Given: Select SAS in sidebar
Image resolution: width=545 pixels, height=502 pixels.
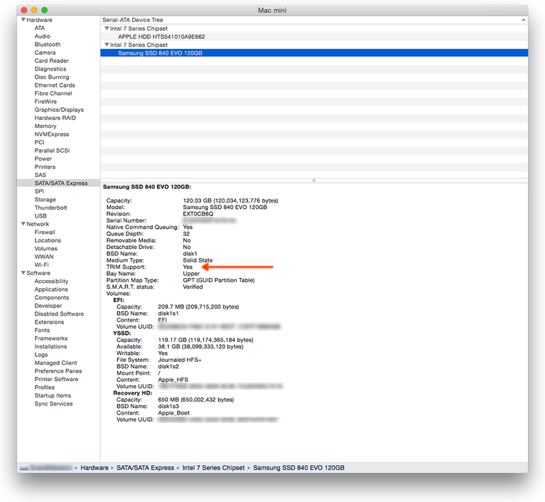Looking at the screenshot, I should tap(41, 175).
